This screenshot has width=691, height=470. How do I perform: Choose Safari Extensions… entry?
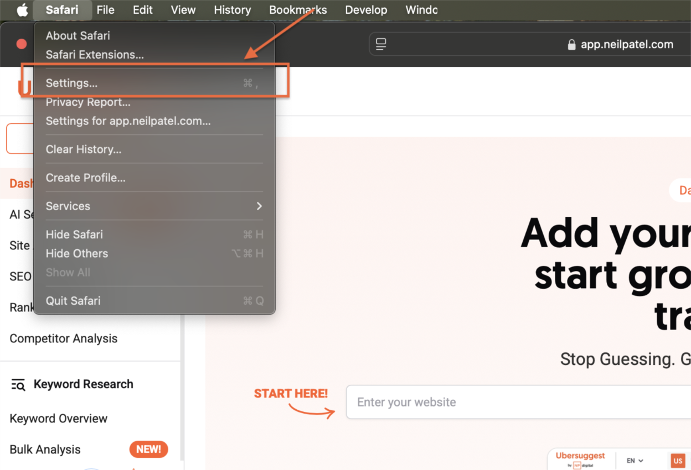(x=154, y=55)
